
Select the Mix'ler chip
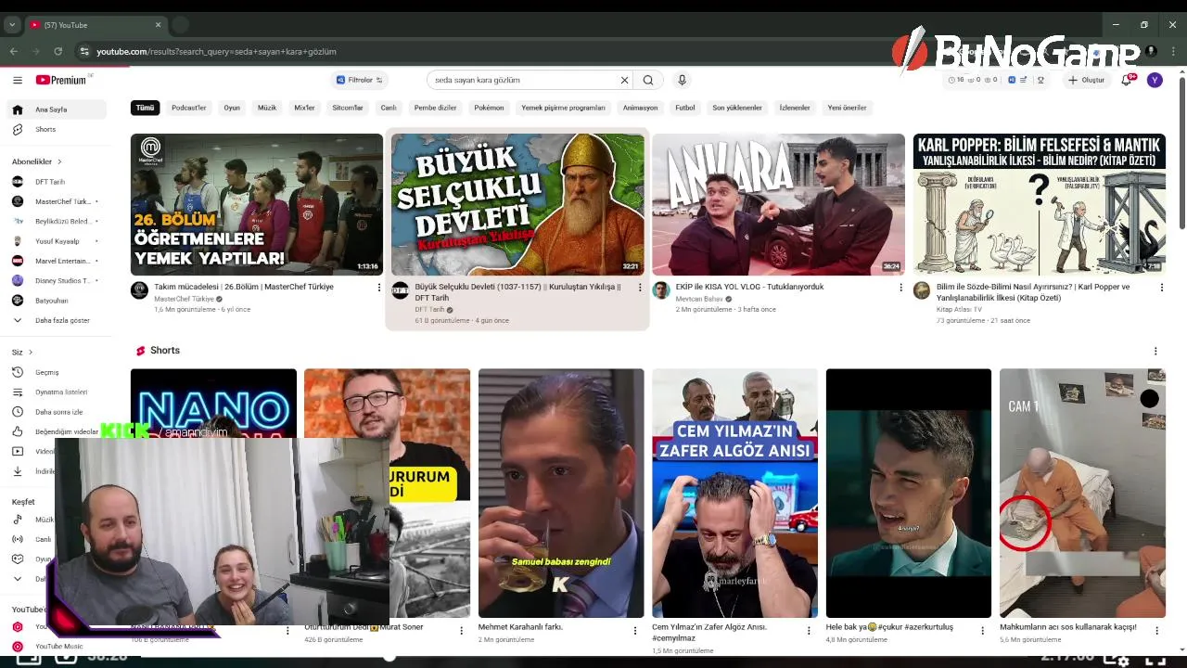pyautogui.click(x=304, y=108)
